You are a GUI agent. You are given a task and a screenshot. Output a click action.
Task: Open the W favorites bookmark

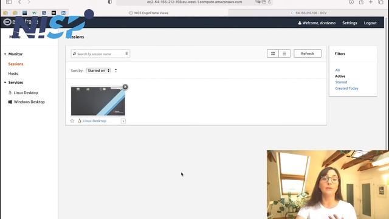coord(34,13)
